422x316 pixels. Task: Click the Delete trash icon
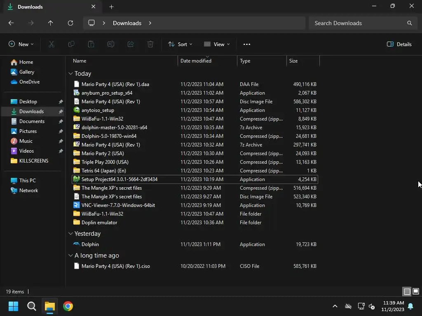[150, 44]
